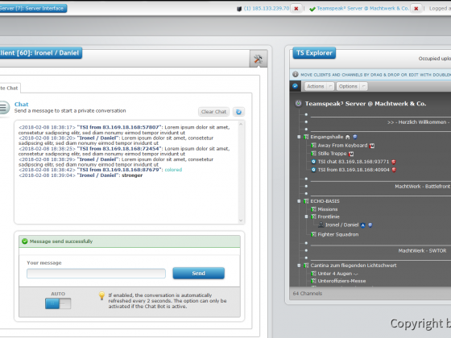Click the chat log scrollbar down arrow

241,221
